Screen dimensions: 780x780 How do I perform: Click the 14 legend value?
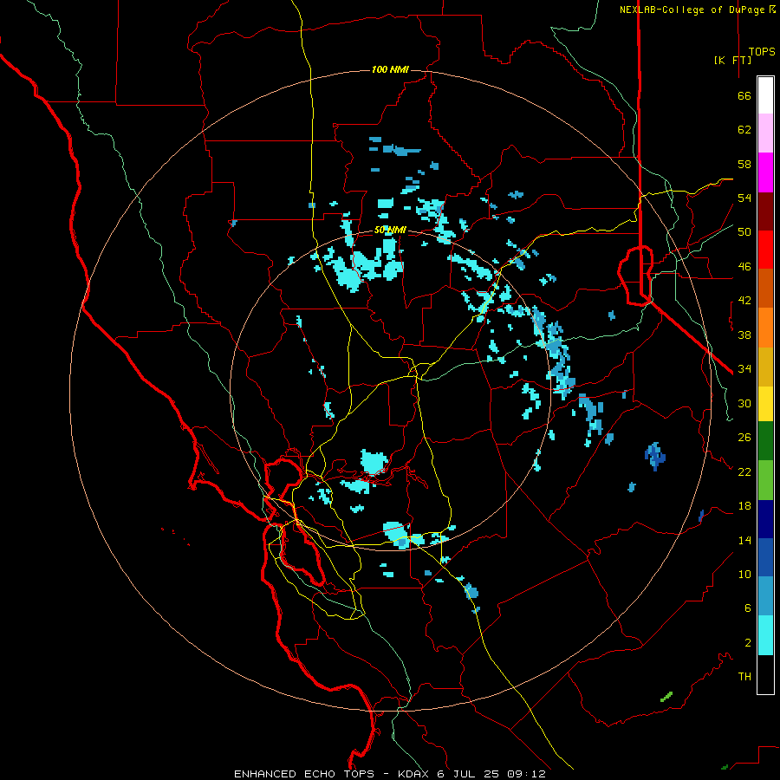point(744,540)
